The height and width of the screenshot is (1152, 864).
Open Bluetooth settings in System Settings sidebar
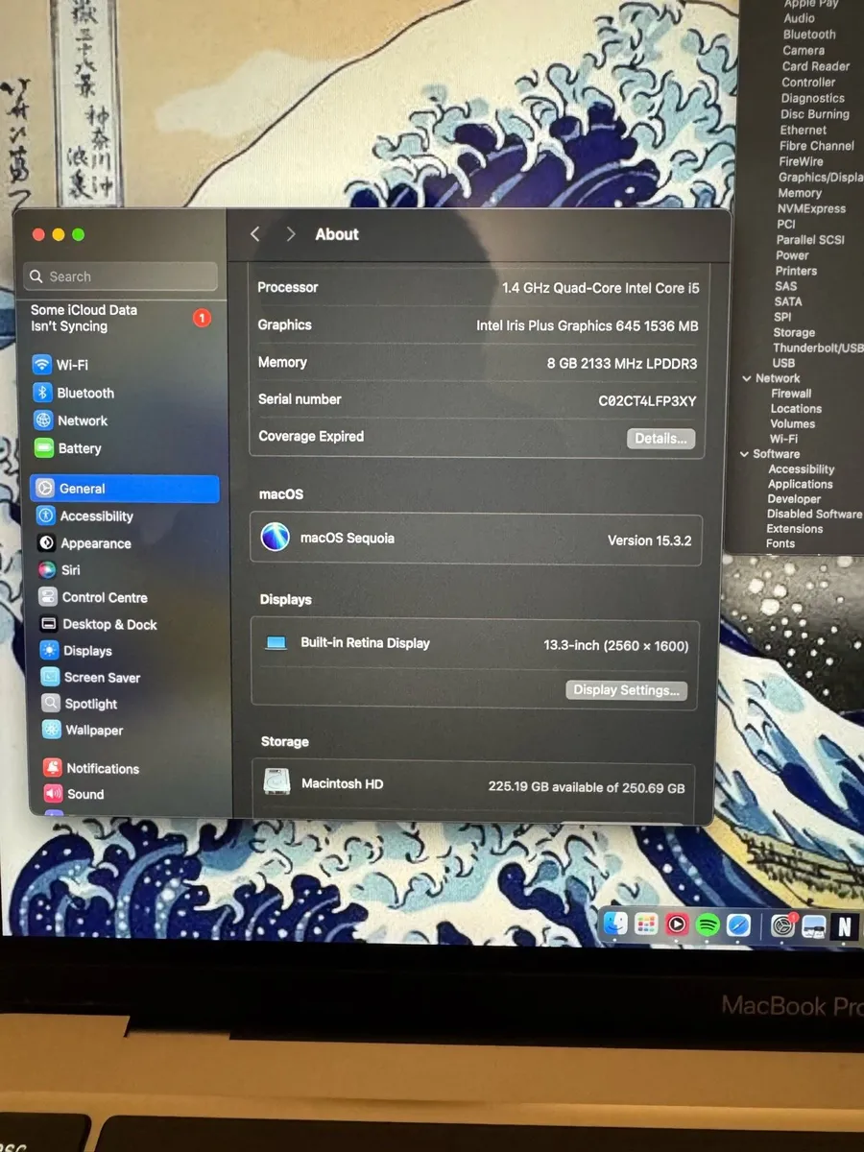[73, 393]
